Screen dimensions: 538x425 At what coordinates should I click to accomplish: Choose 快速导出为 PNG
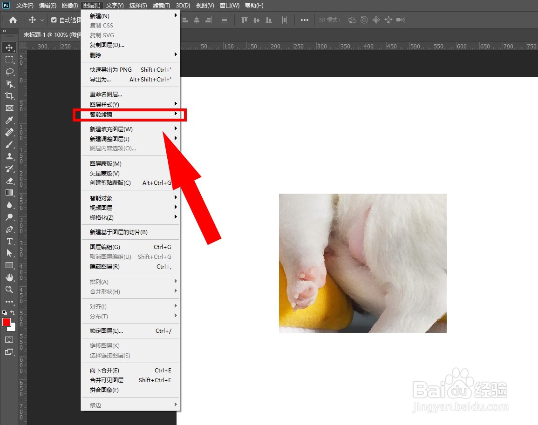(130, 70)
